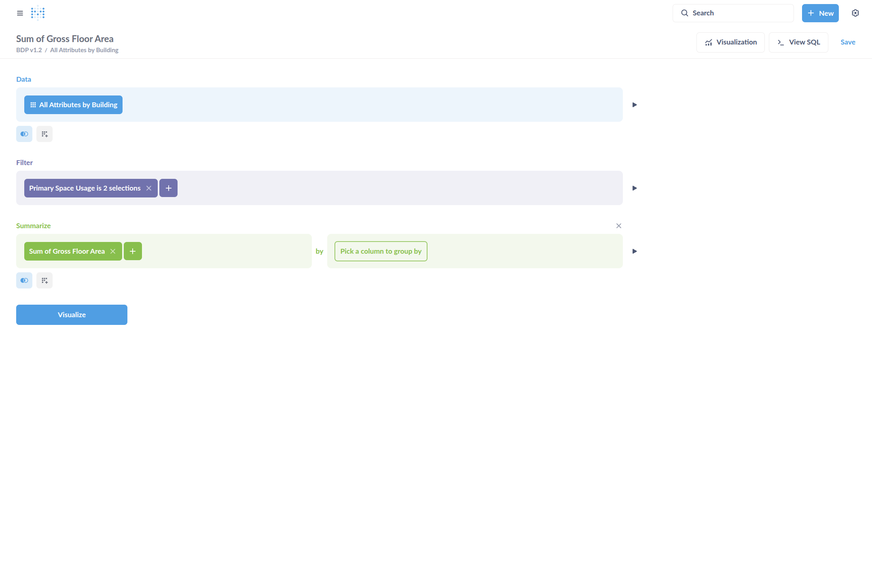This screenshot has width=872, height=562.
Task: Preview the Data step results
Action: 634,105
